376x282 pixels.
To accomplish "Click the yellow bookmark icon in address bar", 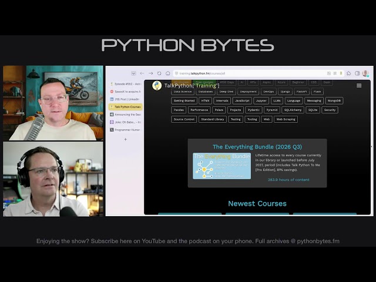I will [x=341, y=73].
